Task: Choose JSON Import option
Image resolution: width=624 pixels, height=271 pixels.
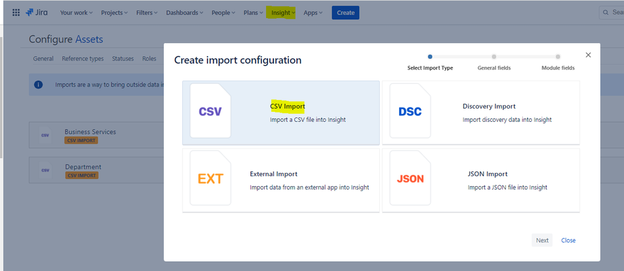Action: (x=481, y=180)
